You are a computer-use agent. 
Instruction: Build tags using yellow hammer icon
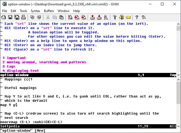point(121,17)
